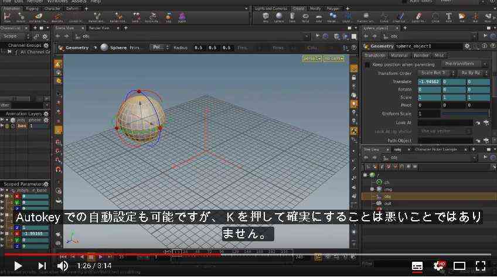This screenshot has width=497, height=277.
Task: Open the Render tab in parameters
Action: pyautogui.click(x=421, y=56)
